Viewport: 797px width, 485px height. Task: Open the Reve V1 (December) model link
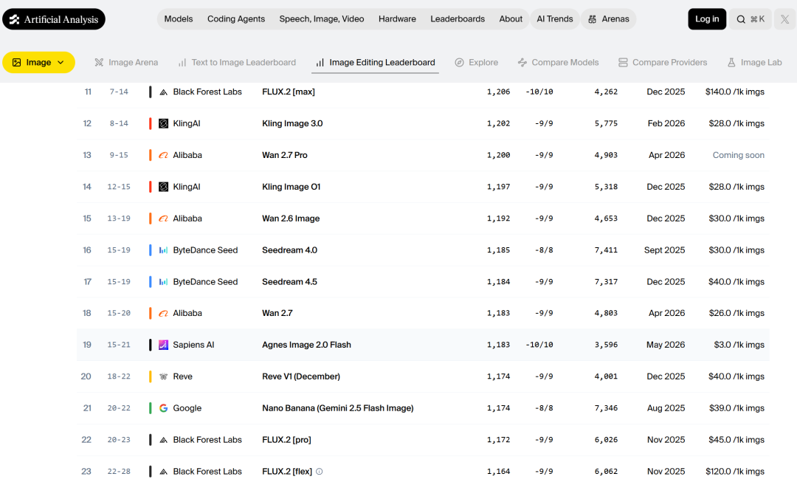coord(301,376)
